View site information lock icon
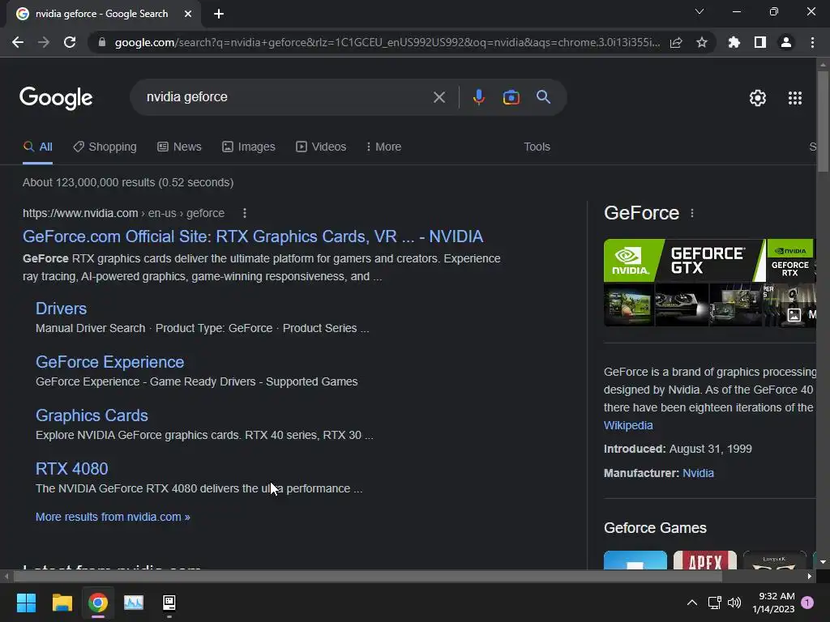The width and height of the screenshot is (830, 622). pos(102,42)
